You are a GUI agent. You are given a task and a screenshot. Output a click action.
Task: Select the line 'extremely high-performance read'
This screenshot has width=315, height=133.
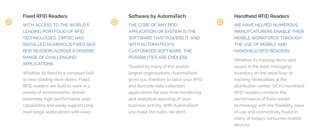(57, 99)
